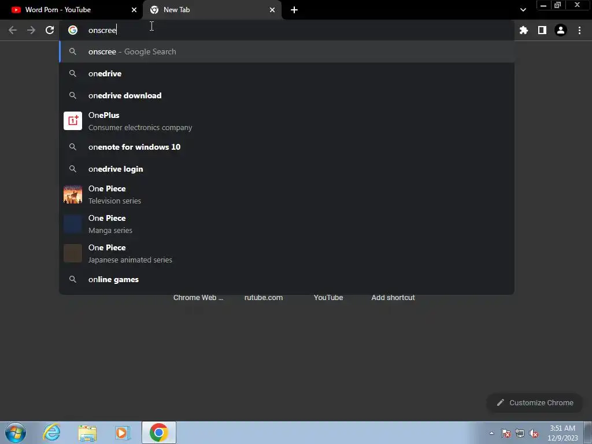Screen dimensions: 592x444
Task: Choose the 'onedrive' suggestion
Action: (287, 73)
